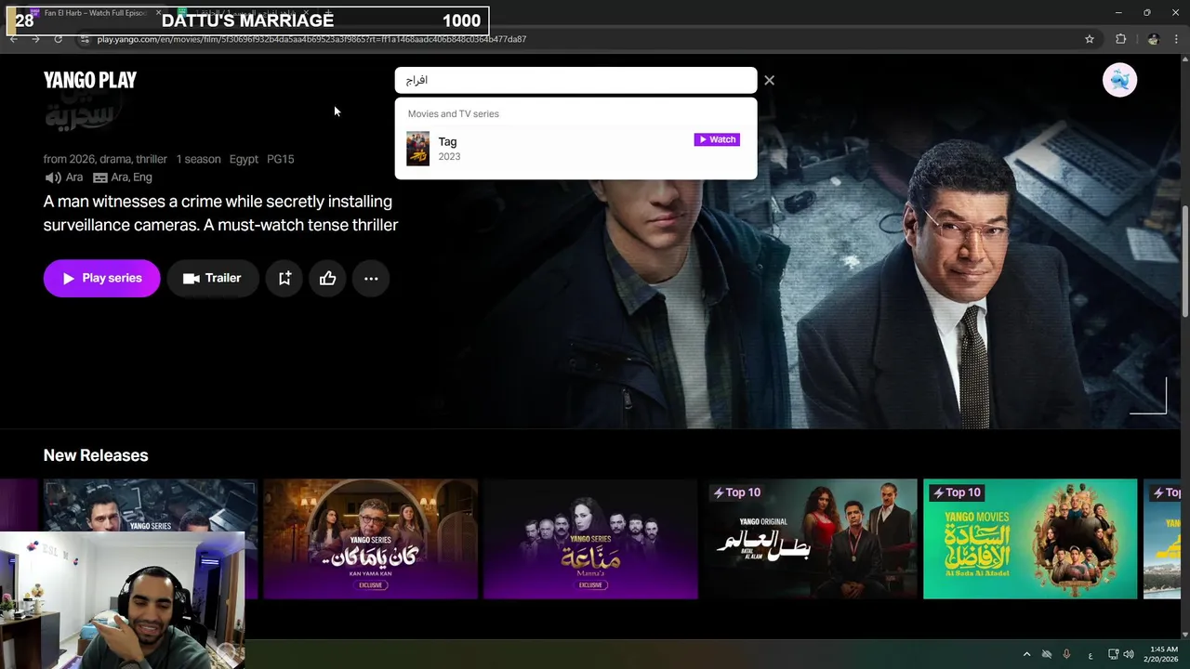Open Manna'a series card
This screenshot has height=669, width=1190.
click(590, 539)
